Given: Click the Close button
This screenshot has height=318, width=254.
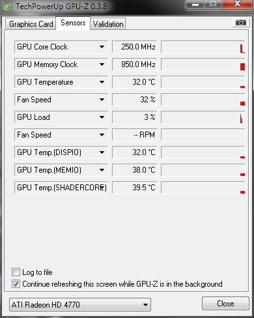Looking at the screenshot, I should pos(225,304).
